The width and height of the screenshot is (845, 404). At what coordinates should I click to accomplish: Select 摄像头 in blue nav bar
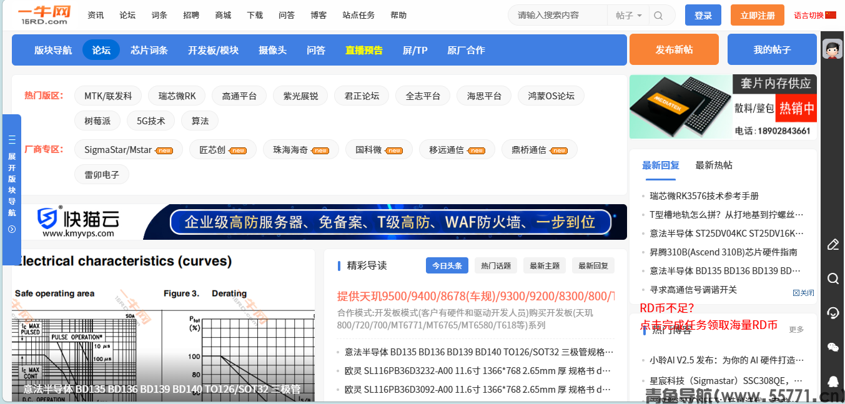[273, 50]
